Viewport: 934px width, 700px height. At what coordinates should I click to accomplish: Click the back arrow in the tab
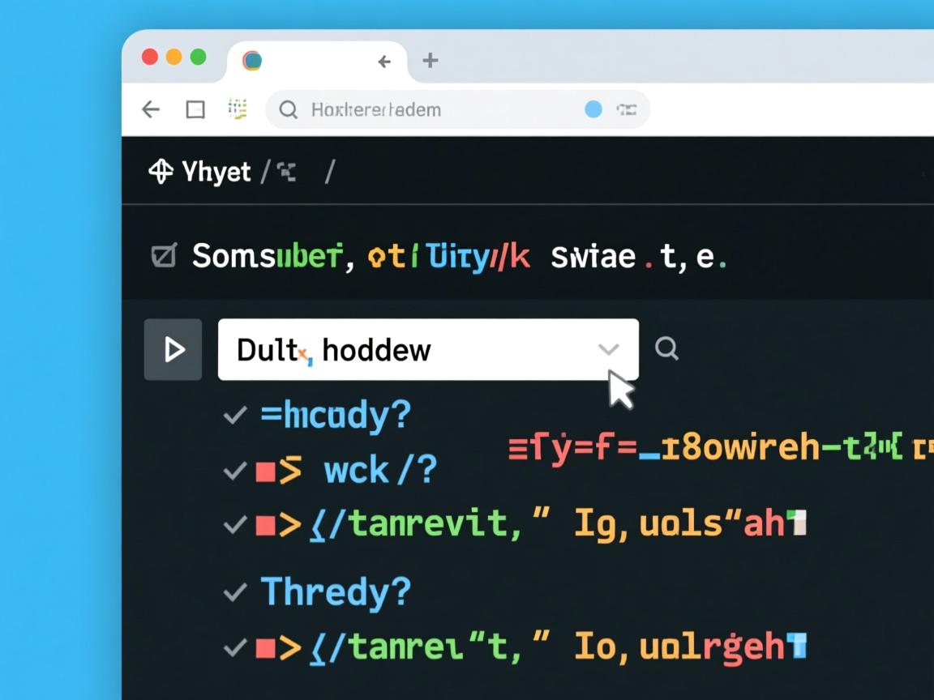tap(384, 61)
